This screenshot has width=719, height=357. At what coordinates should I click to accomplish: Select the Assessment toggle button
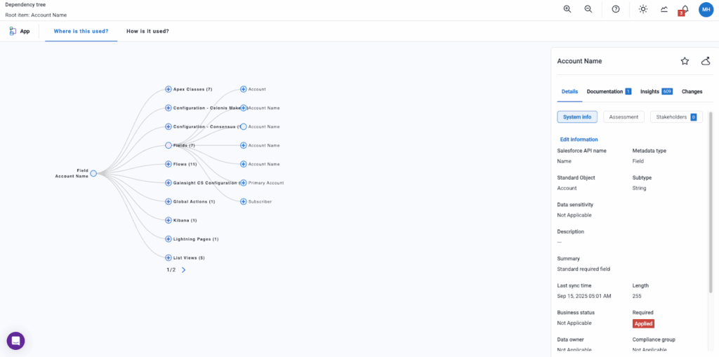[x=624, y=117]
